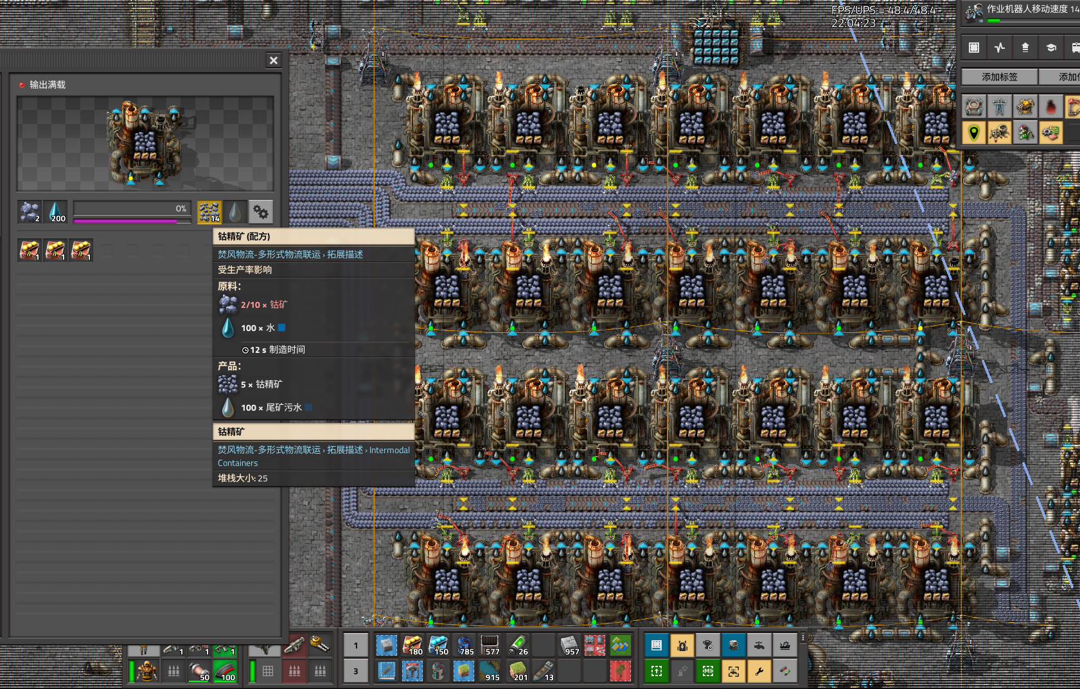This screenshot has width=1080, height=689.
Task: Toggle the personal roboport shortcut
Action: 682,645
